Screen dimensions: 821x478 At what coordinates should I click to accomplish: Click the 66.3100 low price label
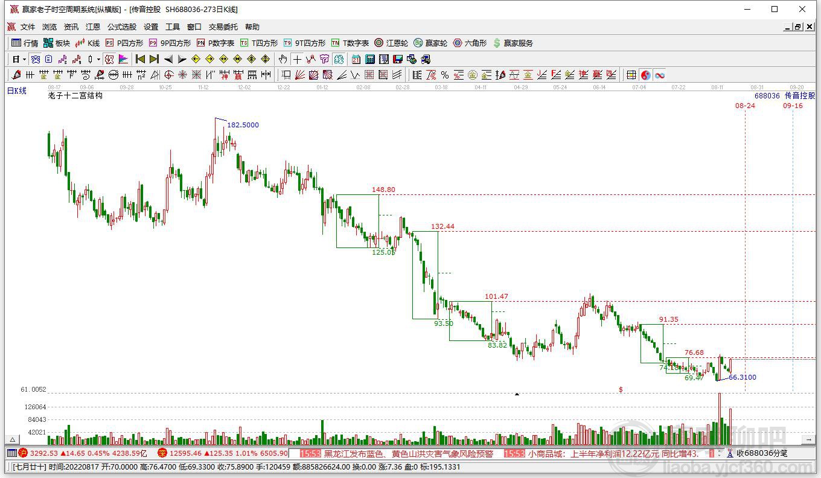tap(743, 377)
